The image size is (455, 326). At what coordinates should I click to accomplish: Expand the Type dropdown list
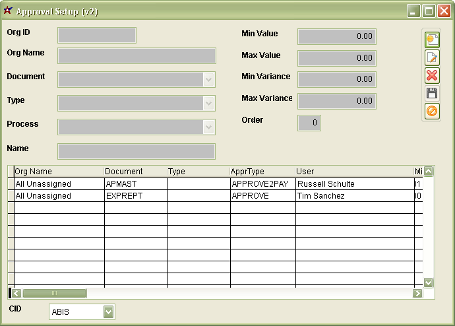point(208,103)
